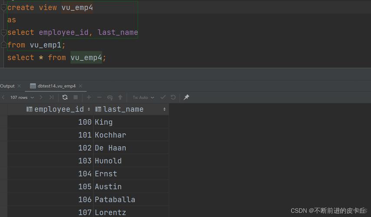Select the employee_id cell 101

50,135
